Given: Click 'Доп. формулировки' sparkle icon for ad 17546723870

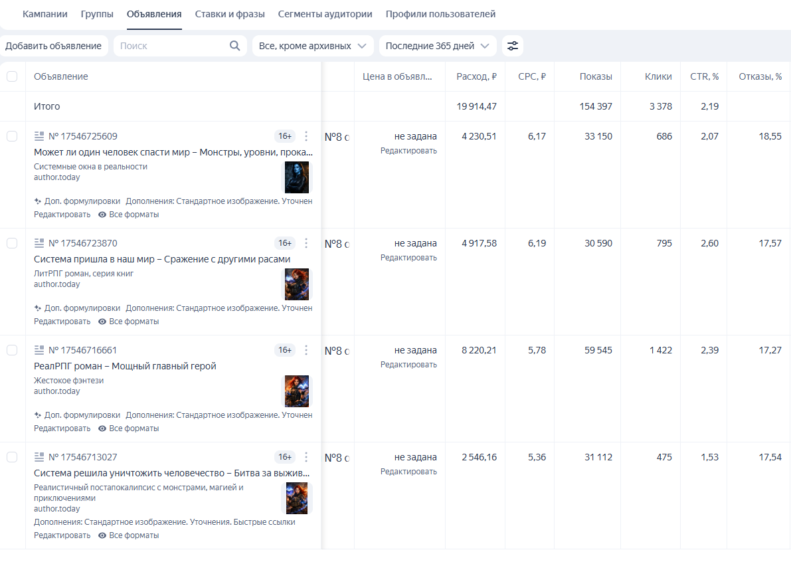Looking at the screenshot, I should (x=38, y=308).
